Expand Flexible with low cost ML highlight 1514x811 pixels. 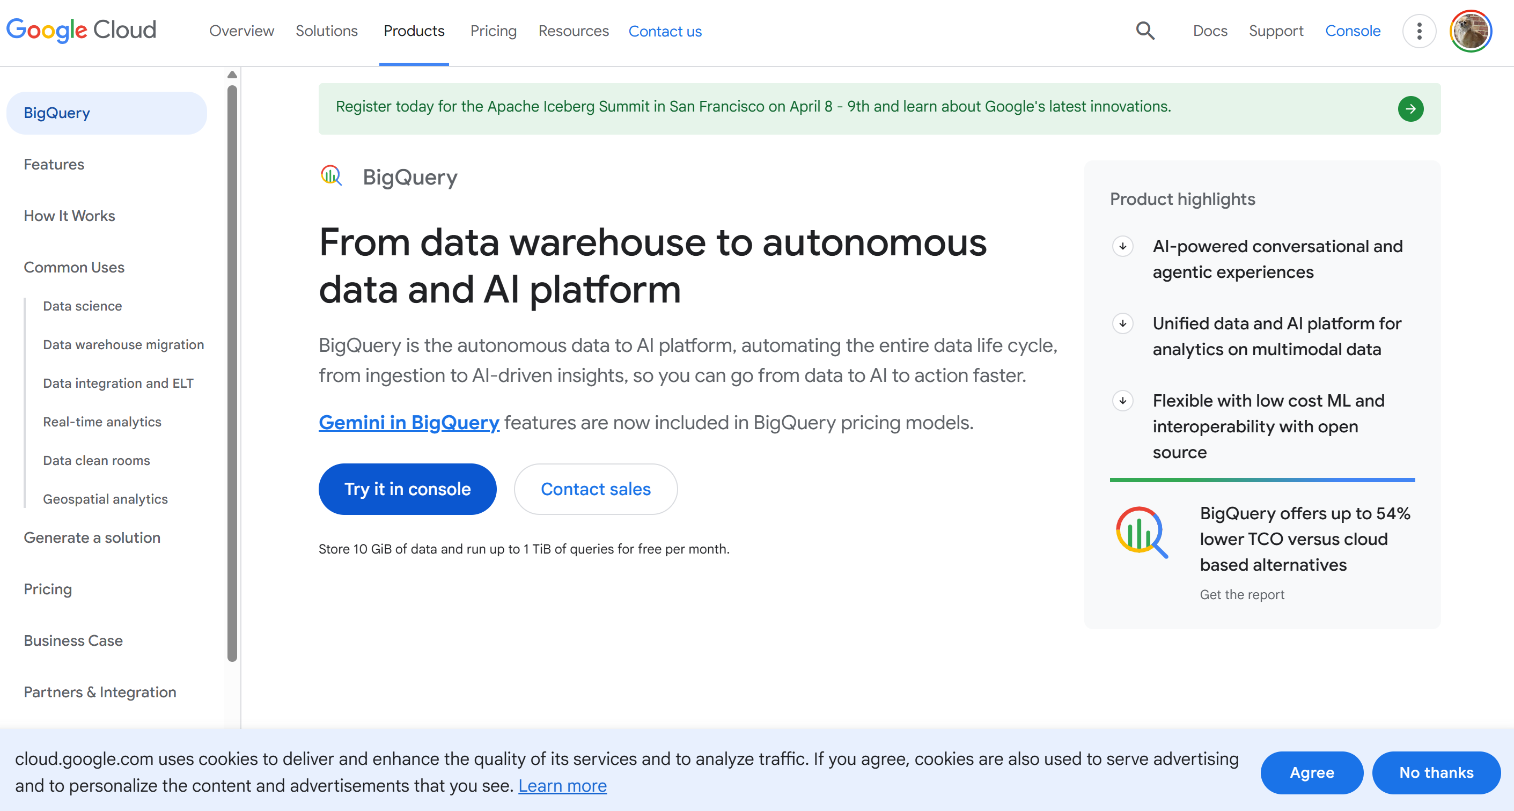[1122, 401]
